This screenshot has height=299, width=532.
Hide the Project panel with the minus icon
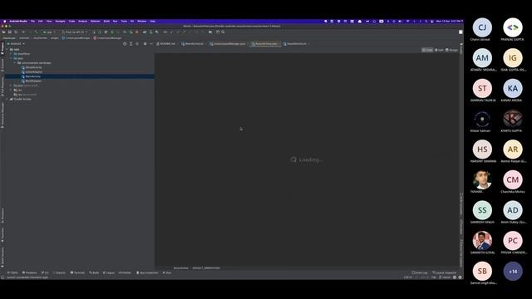click(151, 44)
